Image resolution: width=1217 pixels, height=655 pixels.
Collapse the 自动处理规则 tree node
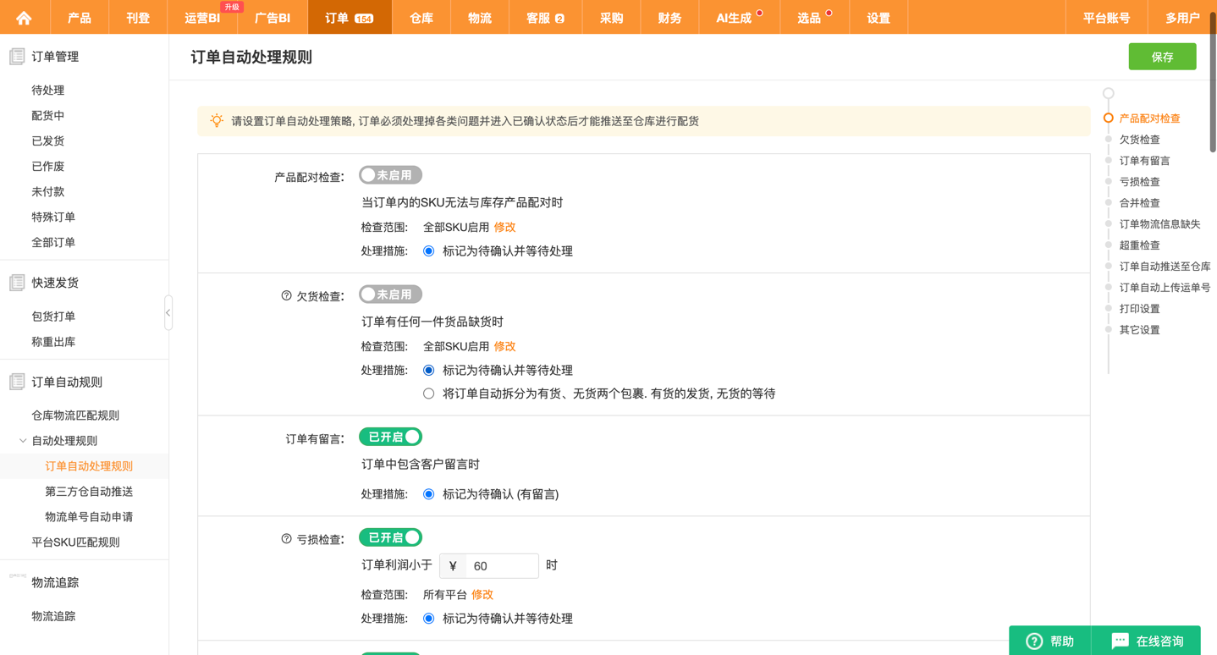(23, 441)
